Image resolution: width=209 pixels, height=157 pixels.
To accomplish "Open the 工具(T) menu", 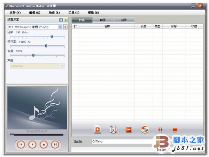I will coord(74,12).
